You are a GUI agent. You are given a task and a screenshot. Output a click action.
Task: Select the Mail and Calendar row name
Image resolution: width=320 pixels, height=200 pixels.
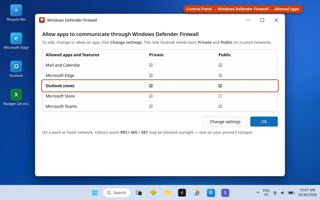[63, 65]
